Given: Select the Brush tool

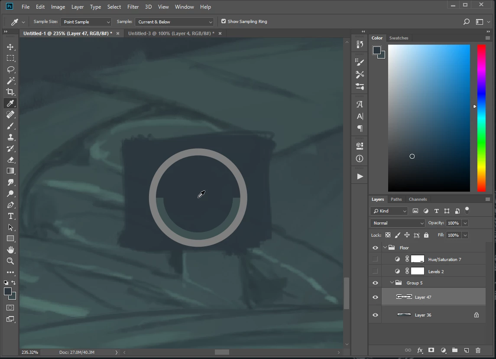Looking at the screenshot, I should coord(10,126).
